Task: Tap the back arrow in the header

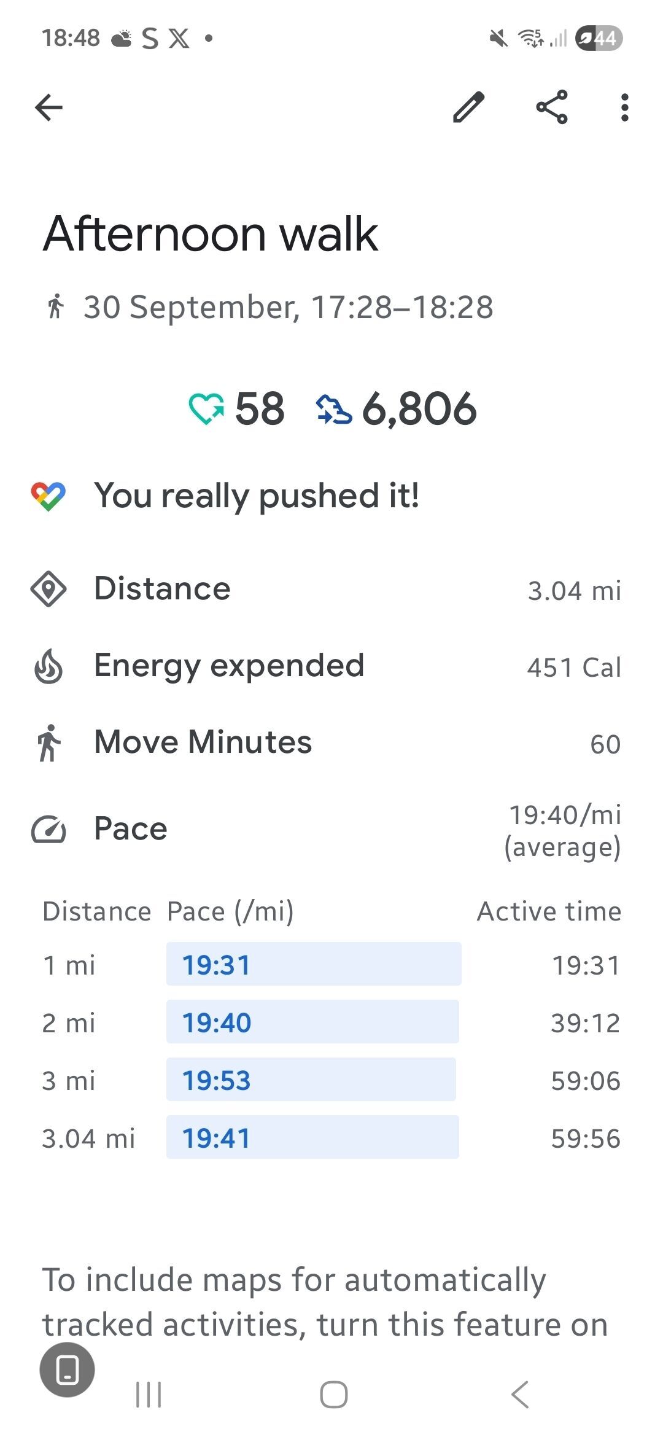Action: point(48,108)
